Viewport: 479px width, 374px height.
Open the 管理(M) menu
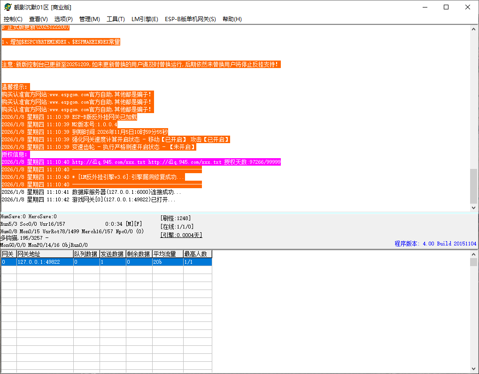pos(89,19)
